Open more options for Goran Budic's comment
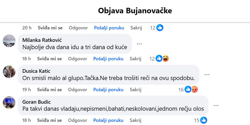This screenshot has height=125, width=250. [216, 106]
